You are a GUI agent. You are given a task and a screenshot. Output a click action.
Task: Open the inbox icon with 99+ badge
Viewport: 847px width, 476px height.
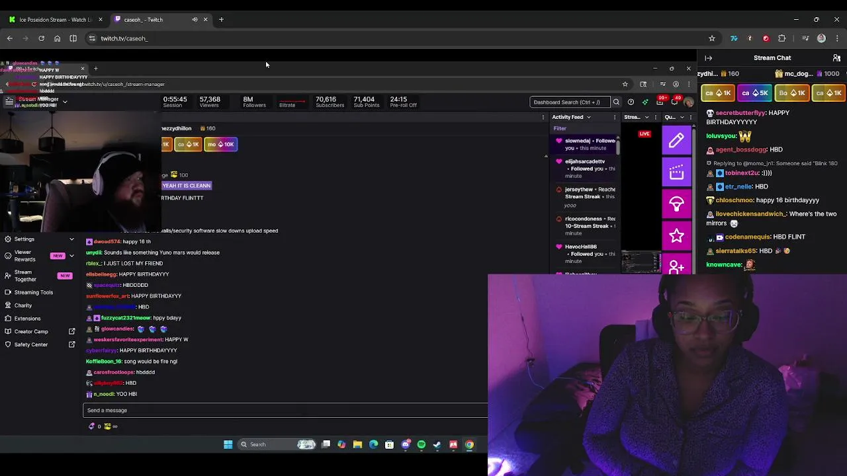coord(660,101)
